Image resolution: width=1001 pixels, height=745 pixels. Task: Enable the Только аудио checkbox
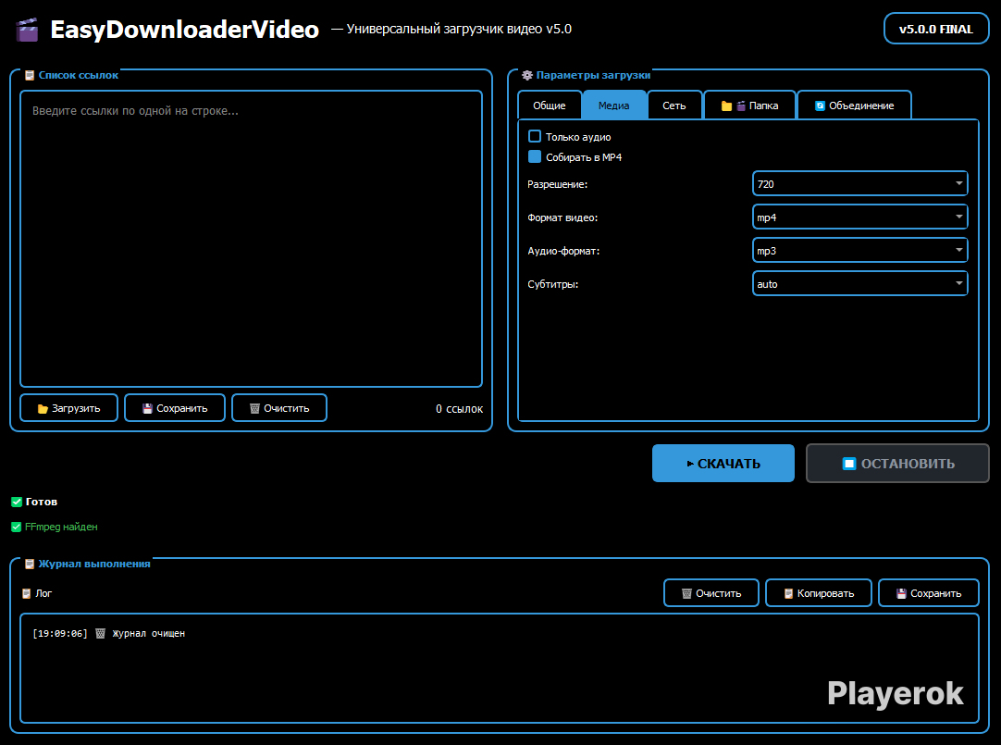(535, 136)
